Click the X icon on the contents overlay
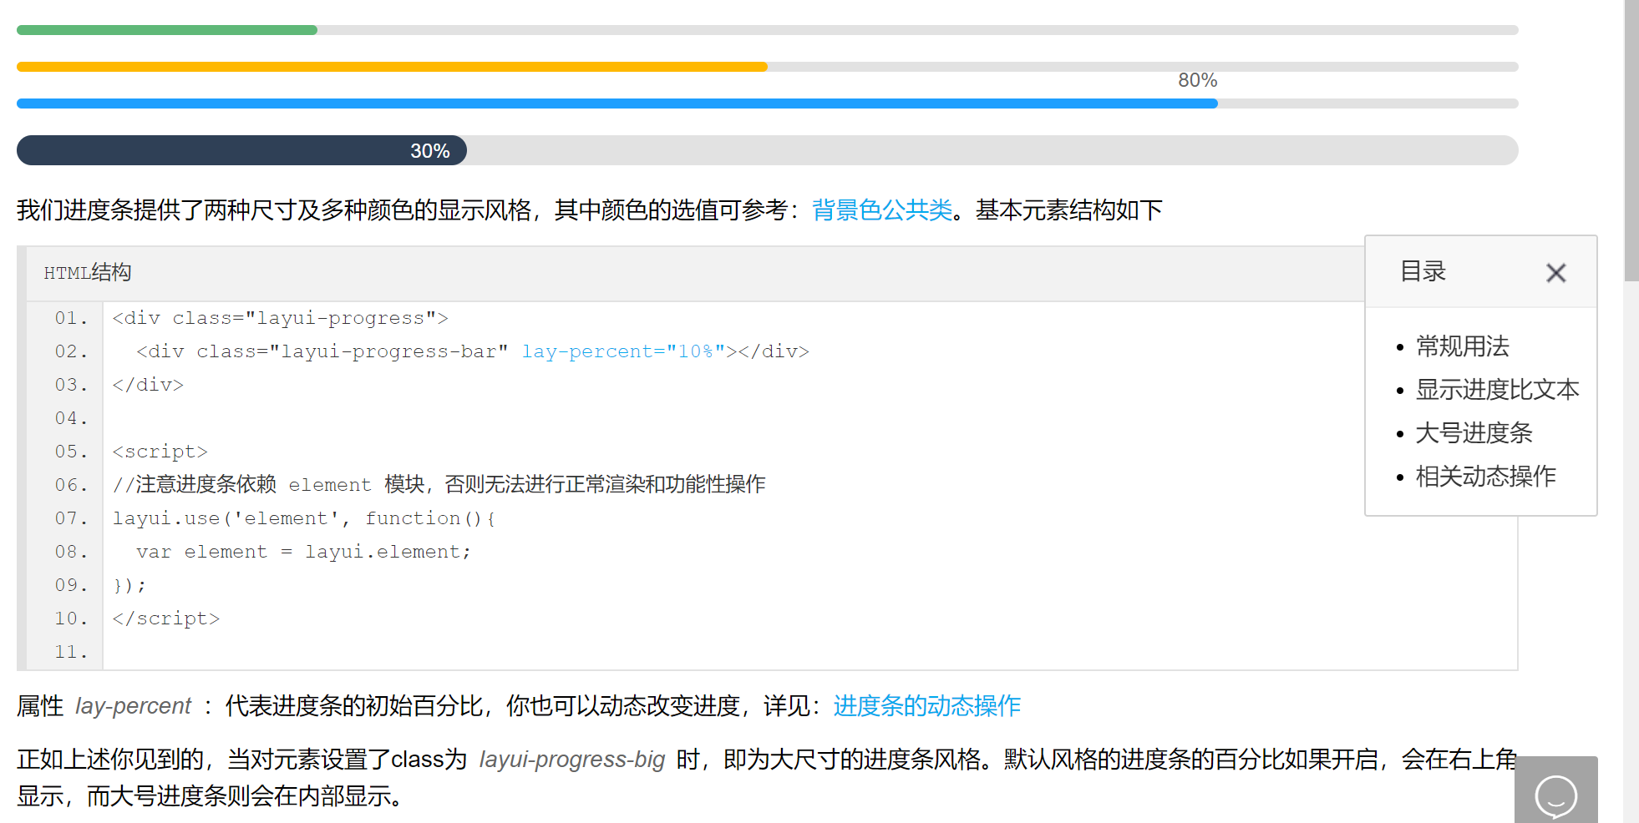This screenshot has height=823, width=1639. pyautogui.click(x=1555, y=273)
